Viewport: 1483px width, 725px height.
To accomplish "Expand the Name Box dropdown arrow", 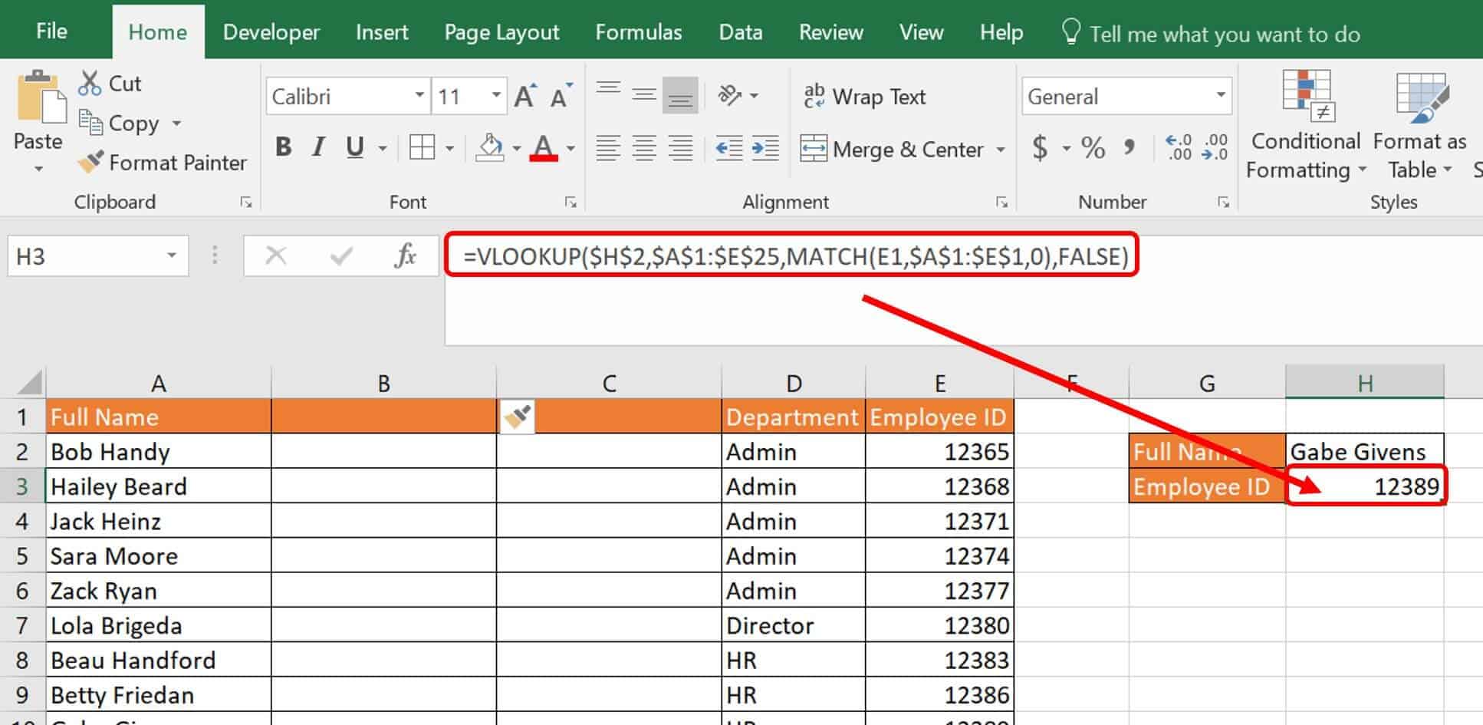I will pyautogui.click(x=172, y=255).
